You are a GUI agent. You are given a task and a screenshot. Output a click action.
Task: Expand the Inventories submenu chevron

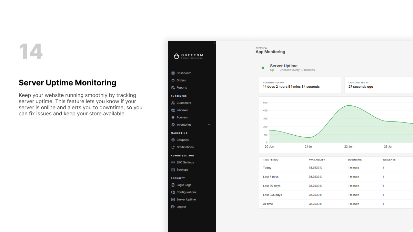pyautogui.click(x=209, y=125)
